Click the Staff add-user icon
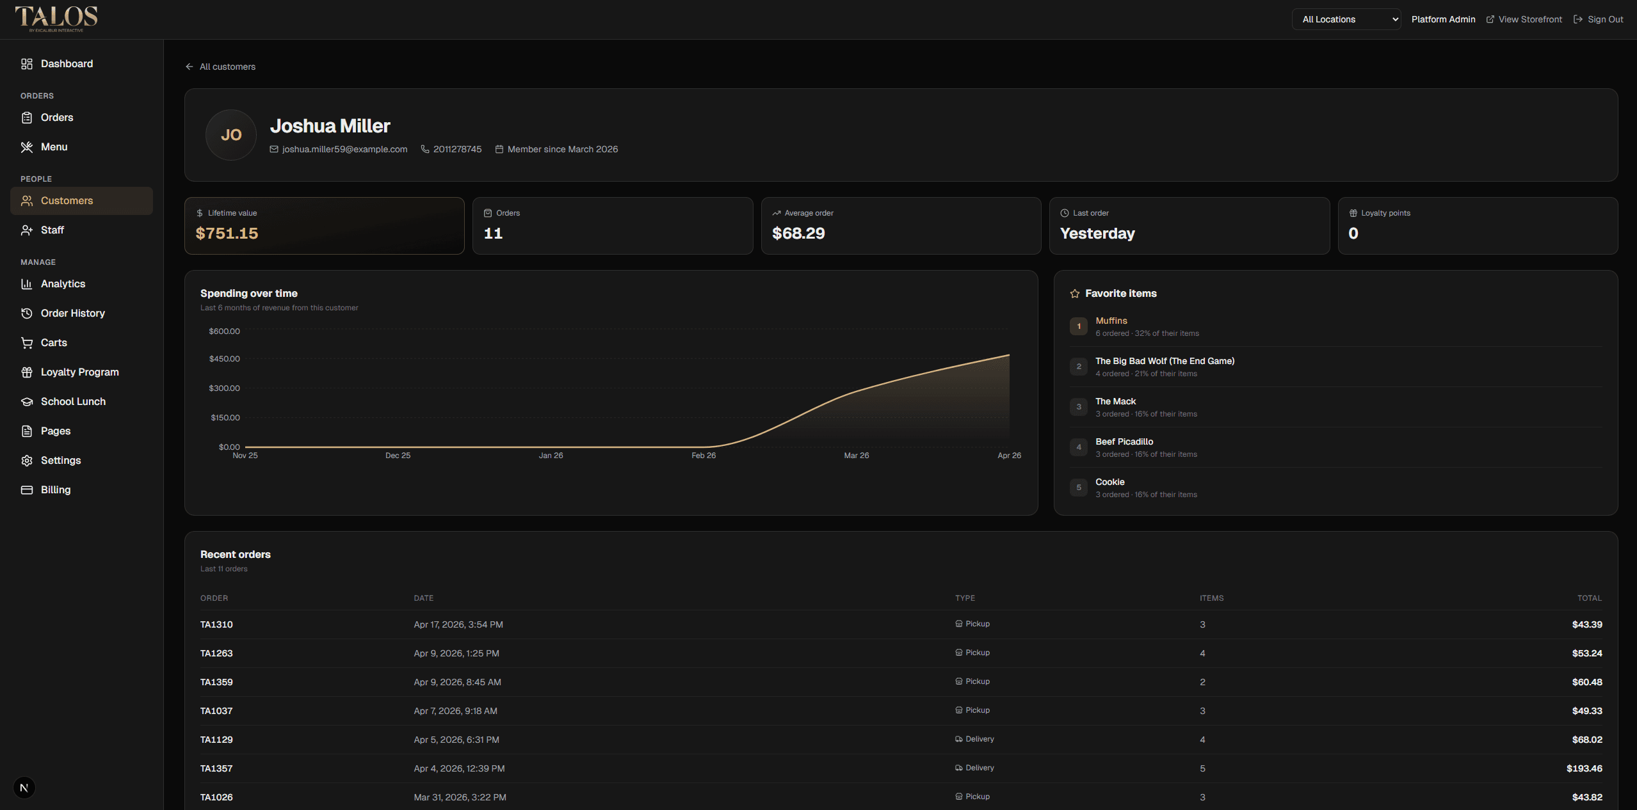This screenshot has width=1637, height=810. coord(26,230)
